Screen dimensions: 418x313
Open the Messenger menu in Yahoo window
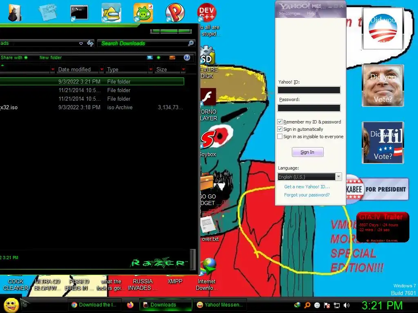[x=289, y=13]
